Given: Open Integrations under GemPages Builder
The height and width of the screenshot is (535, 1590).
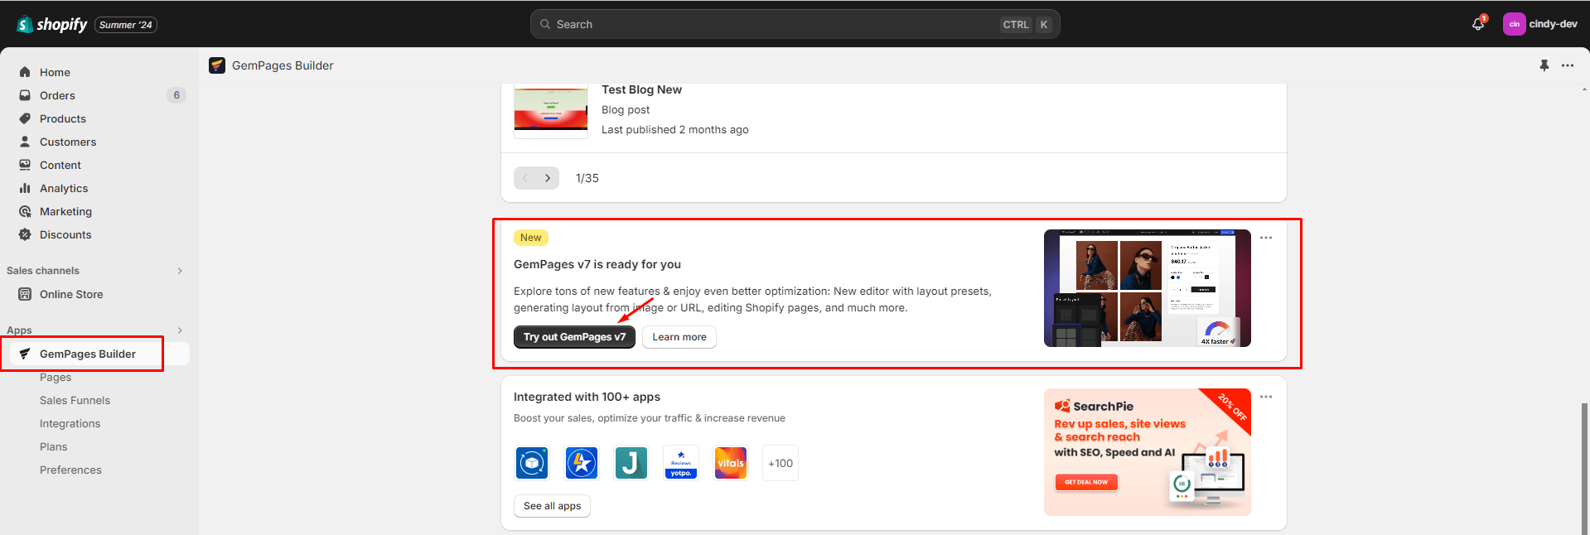Looking at the screenshot, I should (70, 423).
